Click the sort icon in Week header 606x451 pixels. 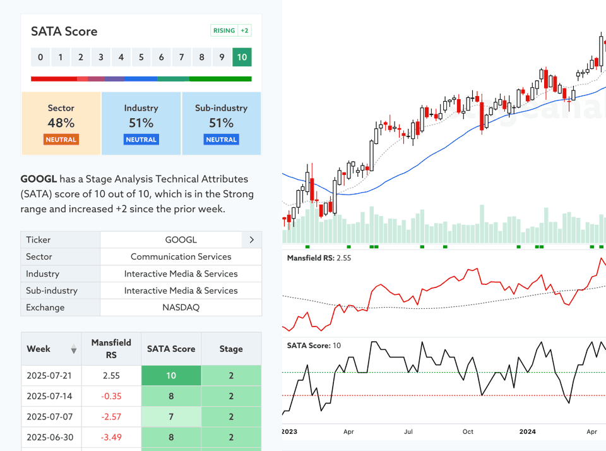pyautogui.click(x=73, y=349)
